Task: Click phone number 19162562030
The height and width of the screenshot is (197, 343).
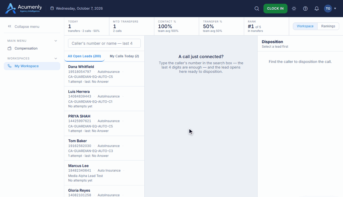Action: point(80,146)
